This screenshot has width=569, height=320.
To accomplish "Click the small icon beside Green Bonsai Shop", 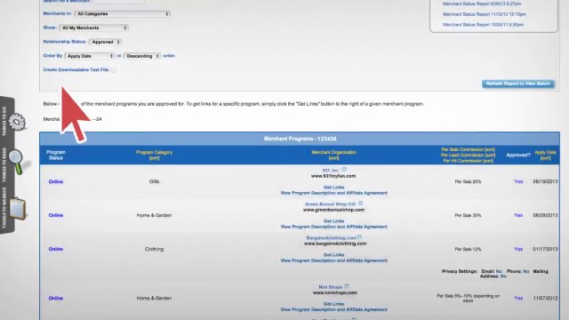I will pyautogui.click(x=360, y=204).
